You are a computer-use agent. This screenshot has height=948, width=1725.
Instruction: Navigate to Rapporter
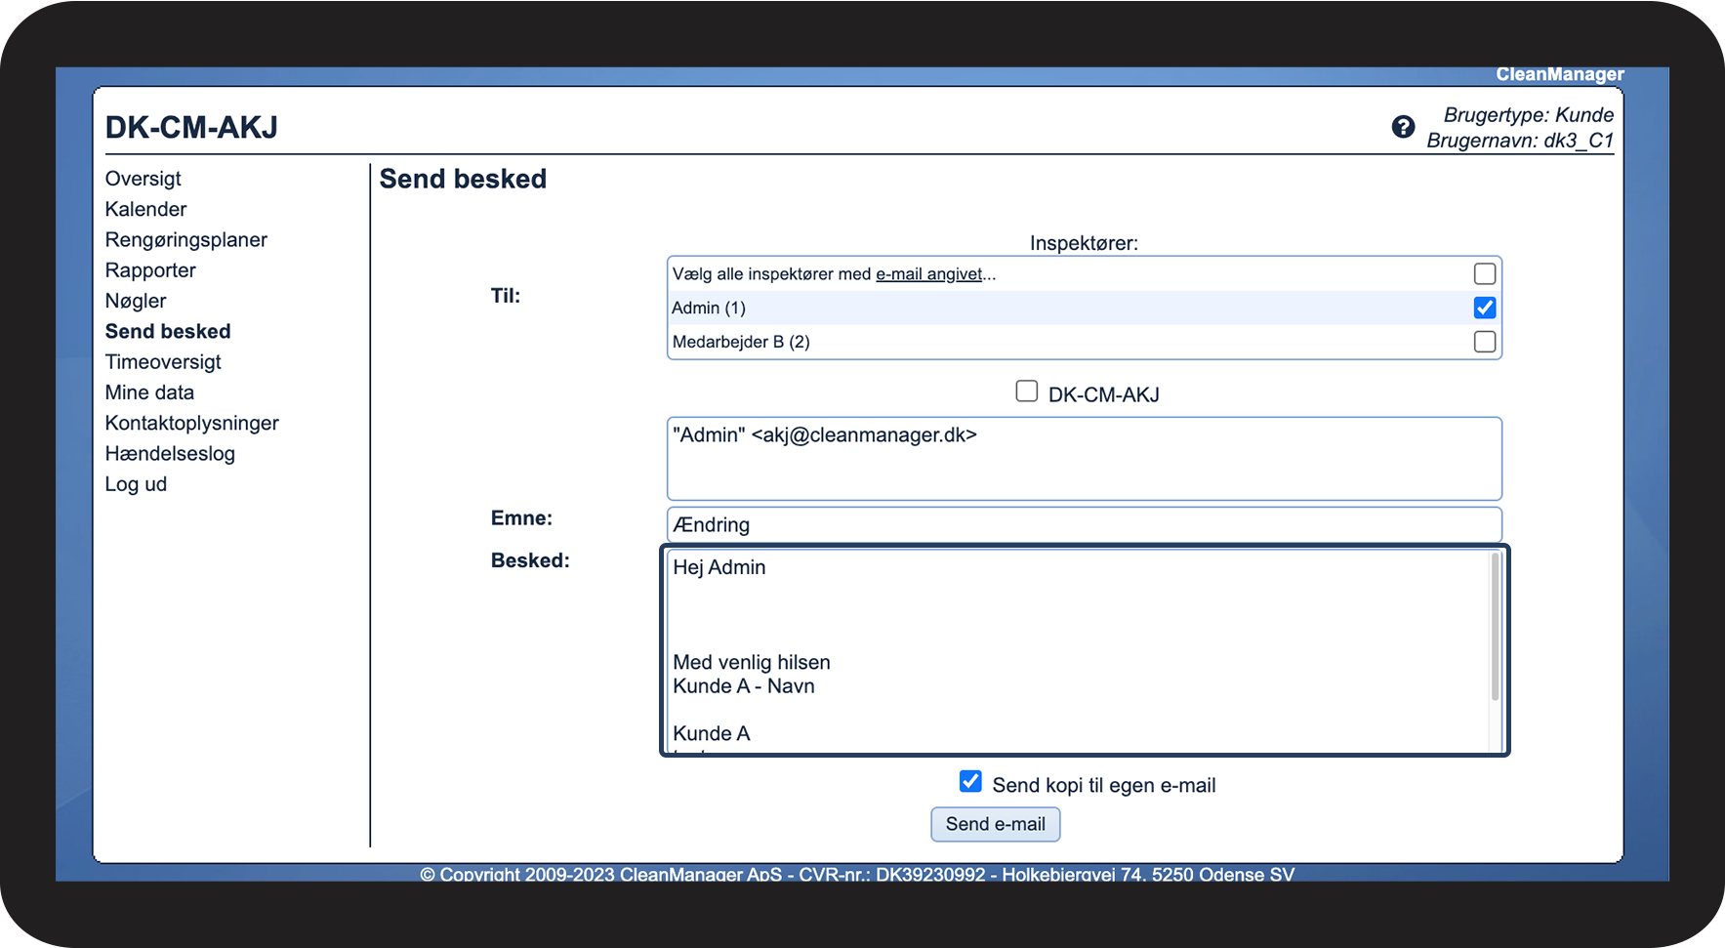[150, 270]
